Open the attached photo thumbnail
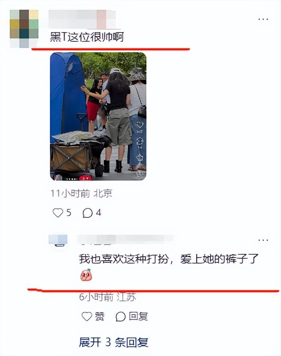This screenshot has width=281, height=356. click(98, 116)
